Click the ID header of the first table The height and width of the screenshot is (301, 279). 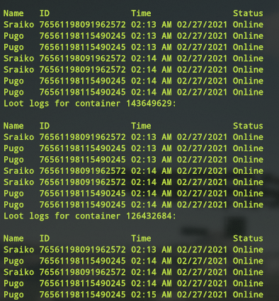tap(45, 13)
